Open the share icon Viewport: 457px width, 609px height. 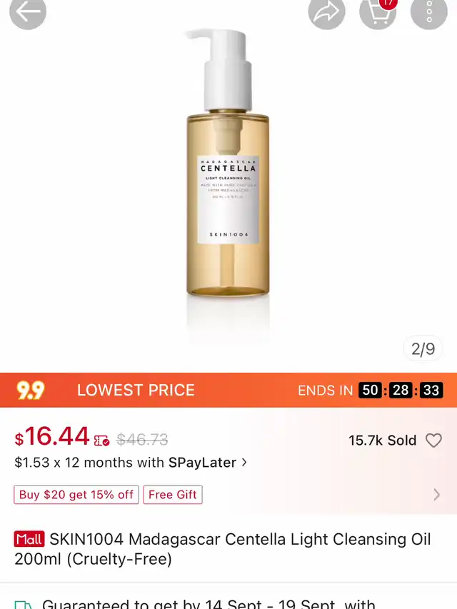pos(326,11)
